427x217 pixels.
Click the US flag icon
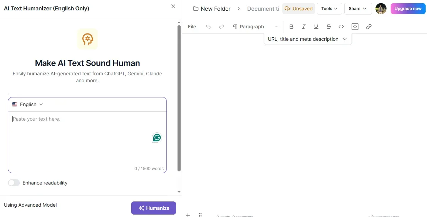click(15, 104)
